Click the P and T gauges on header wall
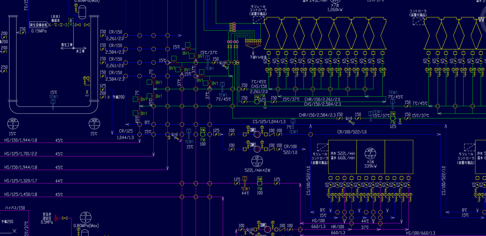486x236 pixels. point(86,78)
